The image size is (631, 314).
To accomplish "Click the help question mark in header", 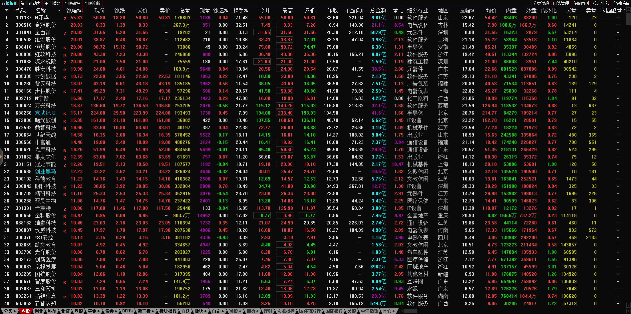I will tap(625, 10).
